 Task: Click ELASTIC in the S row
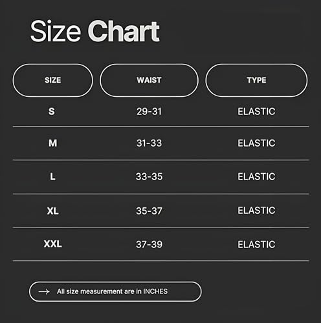[x=256, y=112]
